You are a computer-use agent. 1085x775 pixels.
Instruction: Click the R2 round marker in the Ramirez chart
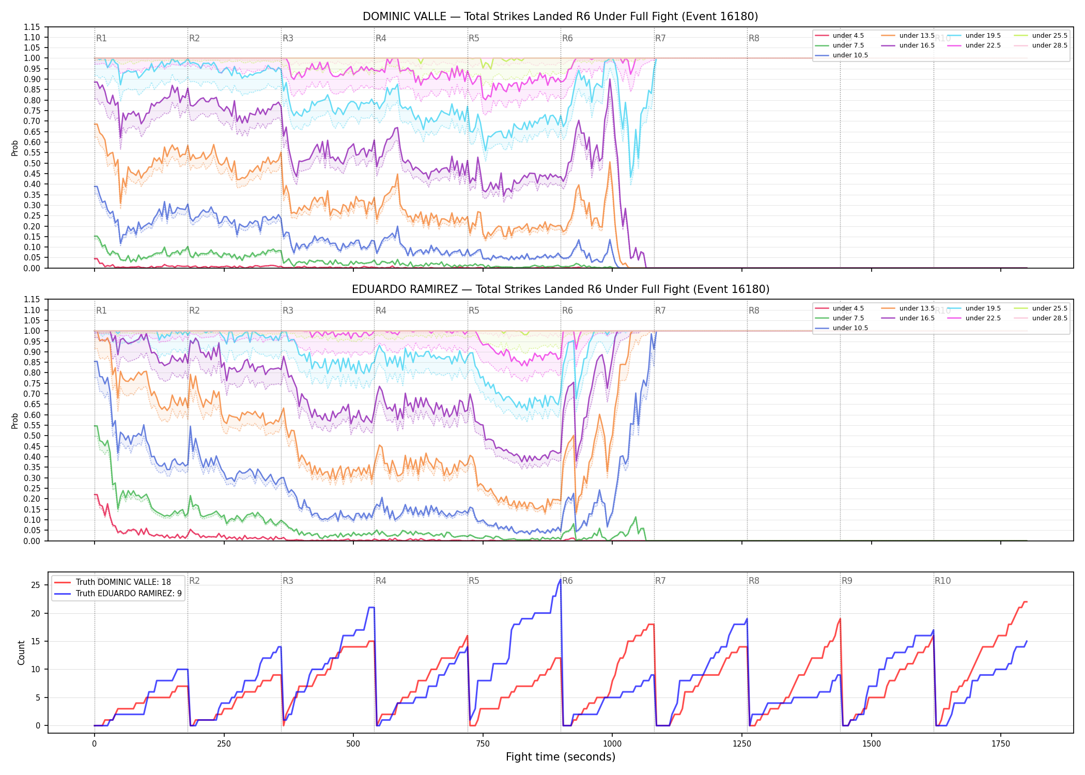tap(194, 311)
